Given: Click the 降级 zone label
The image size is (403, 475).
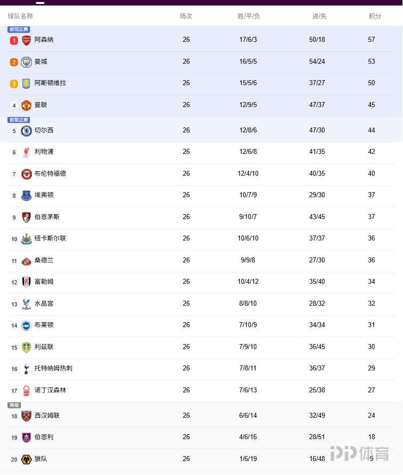Looking at the screenshot, I should pyautogui.click(x=14, y=405).
